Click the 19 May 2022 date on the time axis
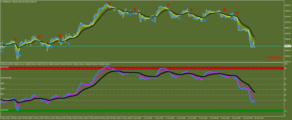Screen dimensions: 292x120 pyautogui.click(x=6, y=118)
